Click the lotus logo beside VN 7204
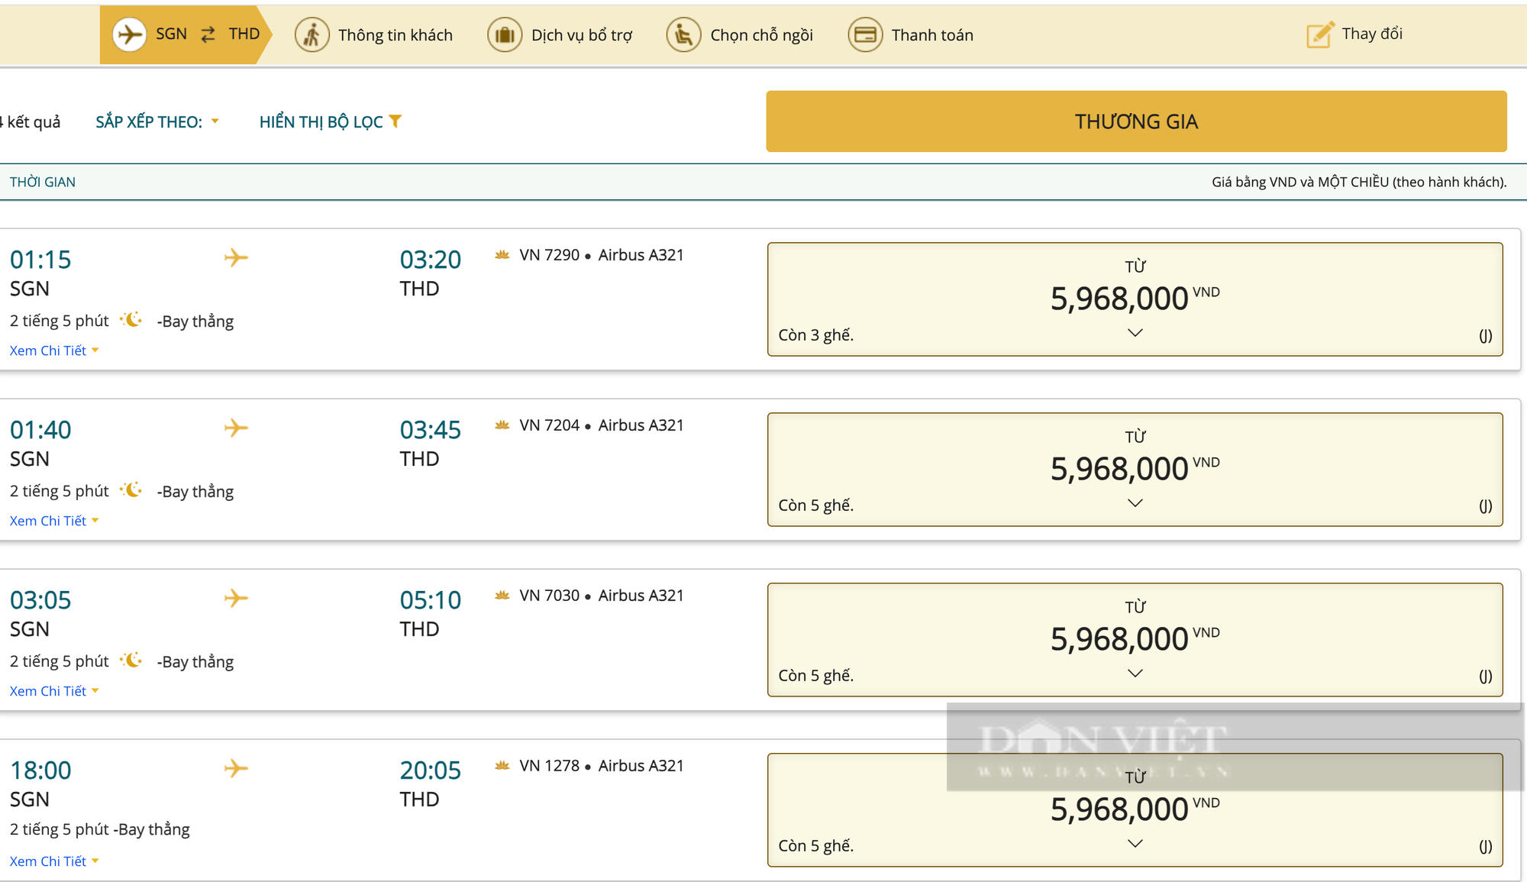The image size is (1527, 882). pos(502,425)
